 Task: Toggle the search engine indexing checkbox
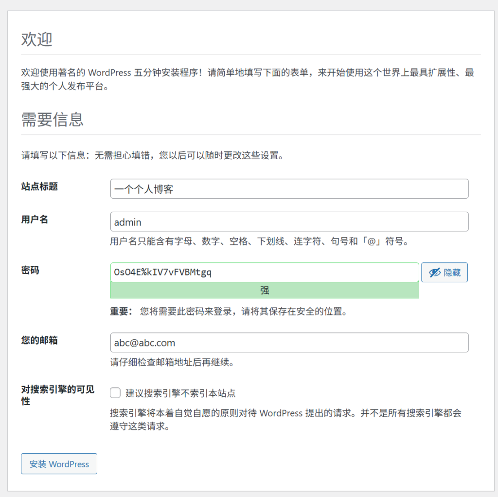click(115, 393)
